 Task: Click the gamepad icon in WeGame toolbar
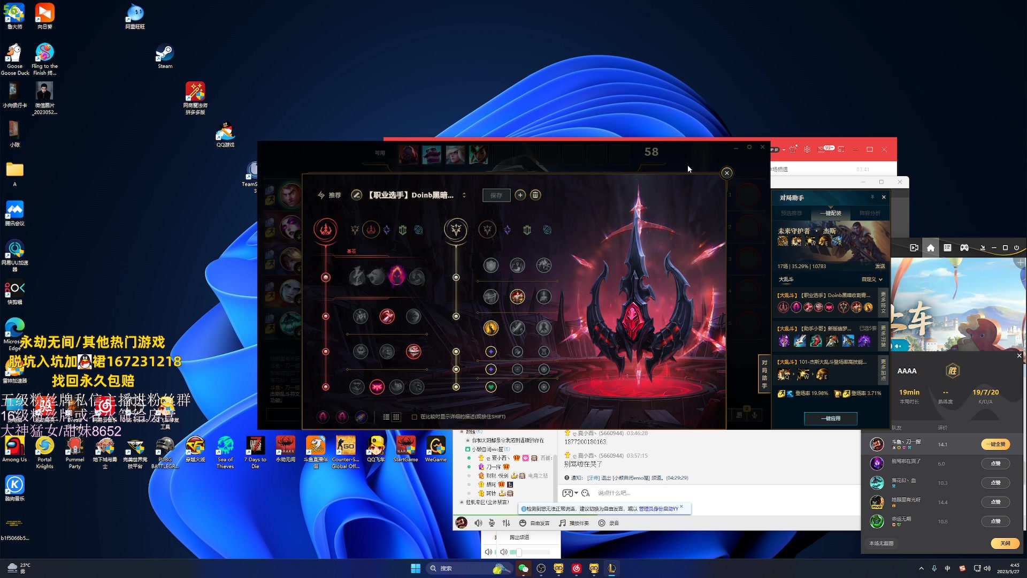pos(964,248)
